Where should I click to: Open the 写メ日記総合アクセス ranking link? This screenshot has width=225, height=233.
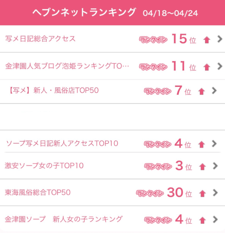pos(40,39)
